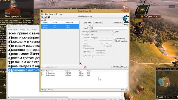Click the Бибракта city label in game

pos(149,16)
